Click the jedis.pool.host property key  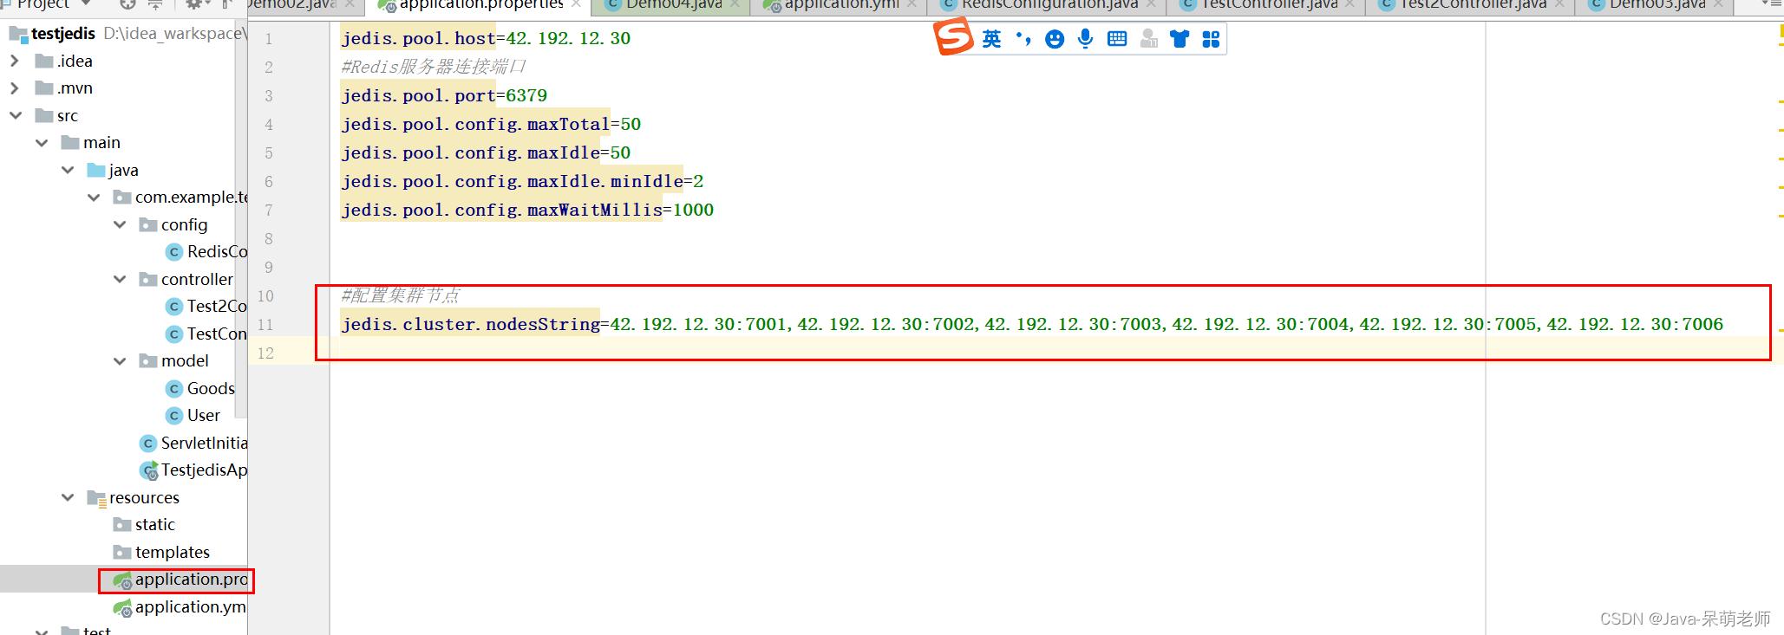[x=418, y=39]
